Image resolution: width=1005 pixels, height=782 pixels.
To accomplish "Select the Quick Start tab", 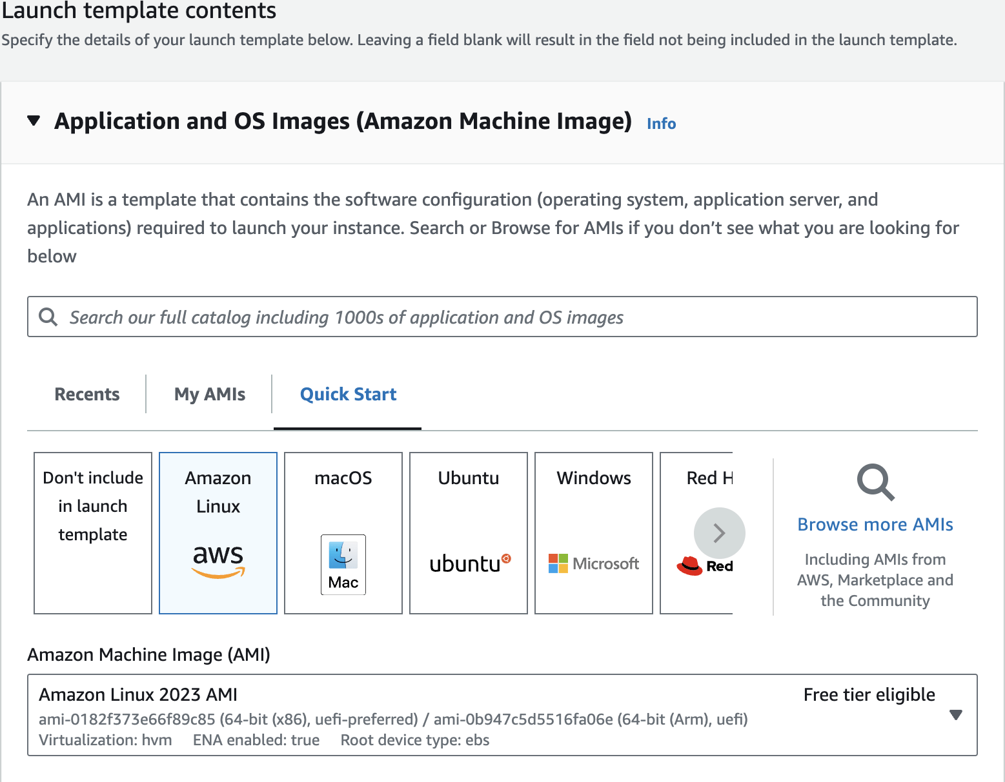I will (x=348, y=394).
